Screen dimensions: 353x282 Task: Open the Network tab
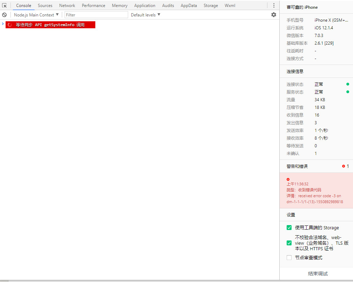[x=67, y=6]
